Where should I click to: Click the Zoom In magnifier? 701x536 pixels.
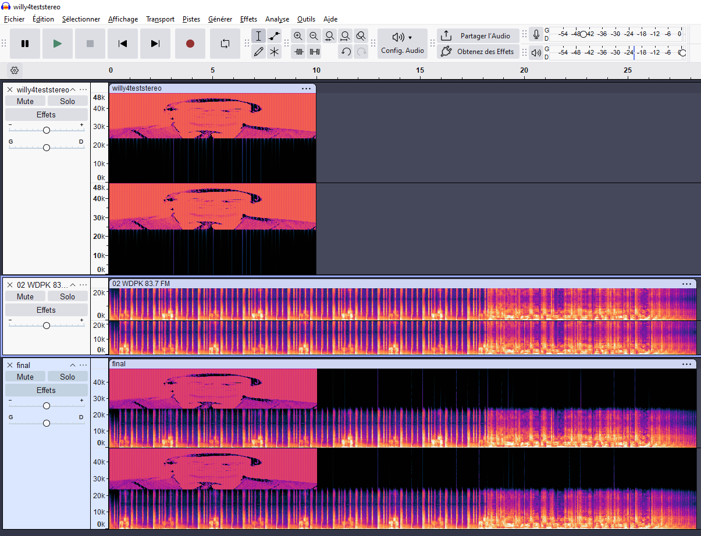pyautogui.click(x=298, y=36)
